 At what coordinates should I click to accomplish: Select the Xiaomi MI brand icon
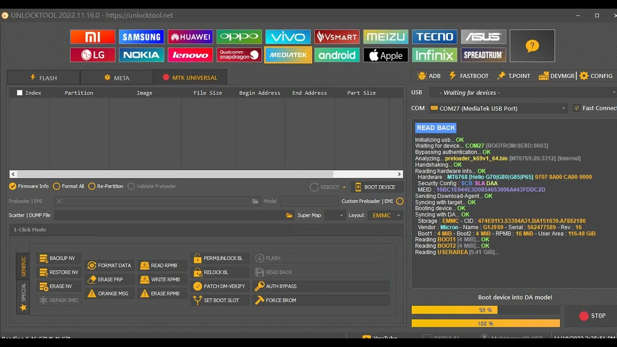tap(93, 37)
